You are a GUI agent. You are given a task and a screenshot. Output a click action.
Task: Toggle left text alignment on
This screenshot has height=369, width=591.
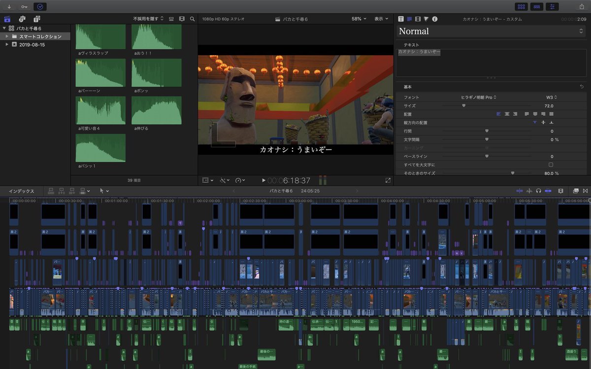coord(498,114)
